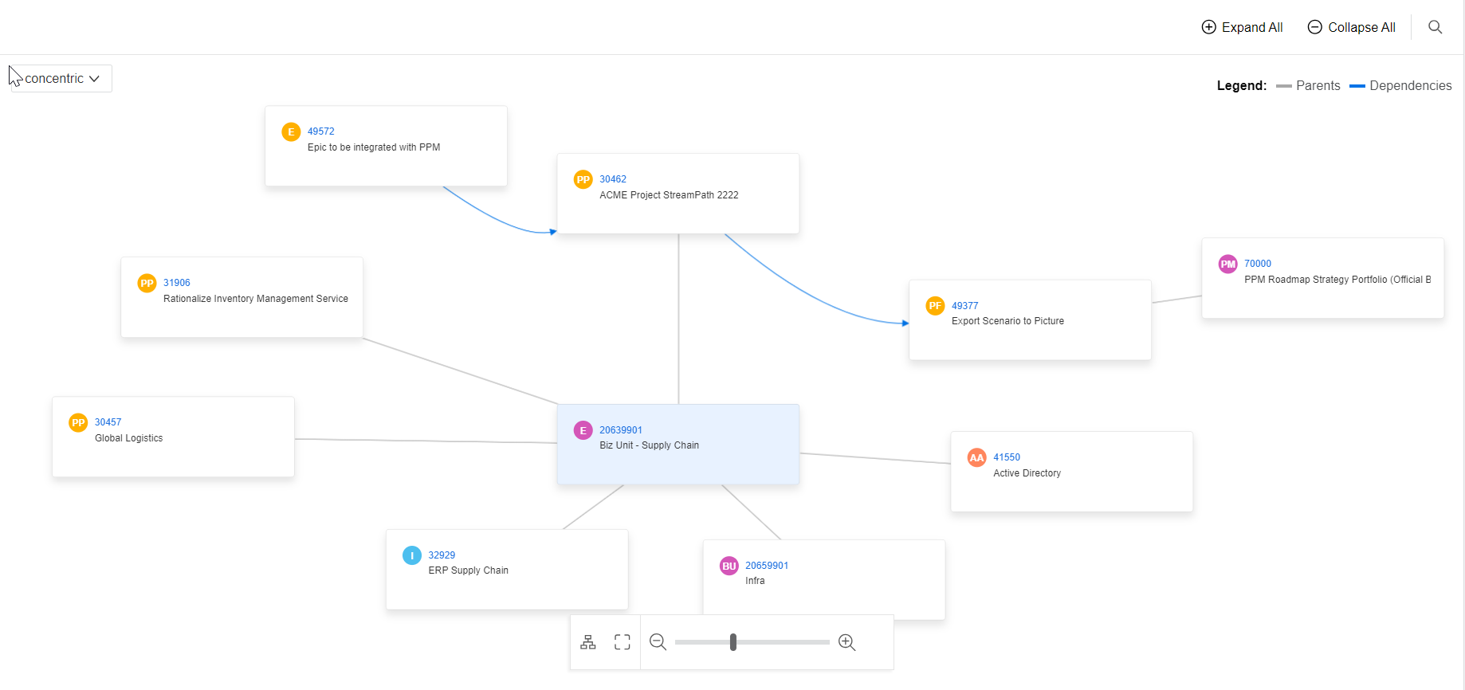Select the Biz Unit - Supply Chain node
Viewport: 1465px width, 690px height.
[678, 458]
